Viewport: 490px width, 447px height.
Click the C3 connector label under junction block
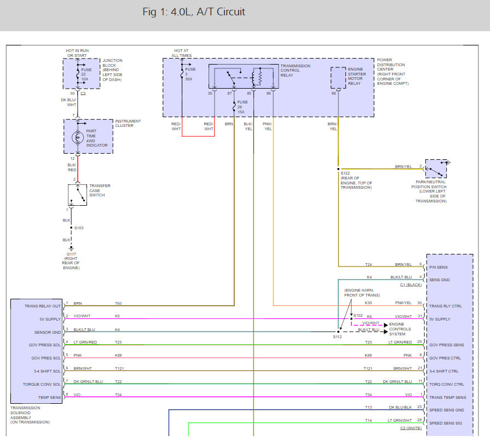coord(83,94)
